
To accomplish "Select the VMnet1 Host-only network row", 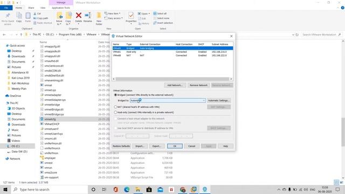I will [172, 52].
